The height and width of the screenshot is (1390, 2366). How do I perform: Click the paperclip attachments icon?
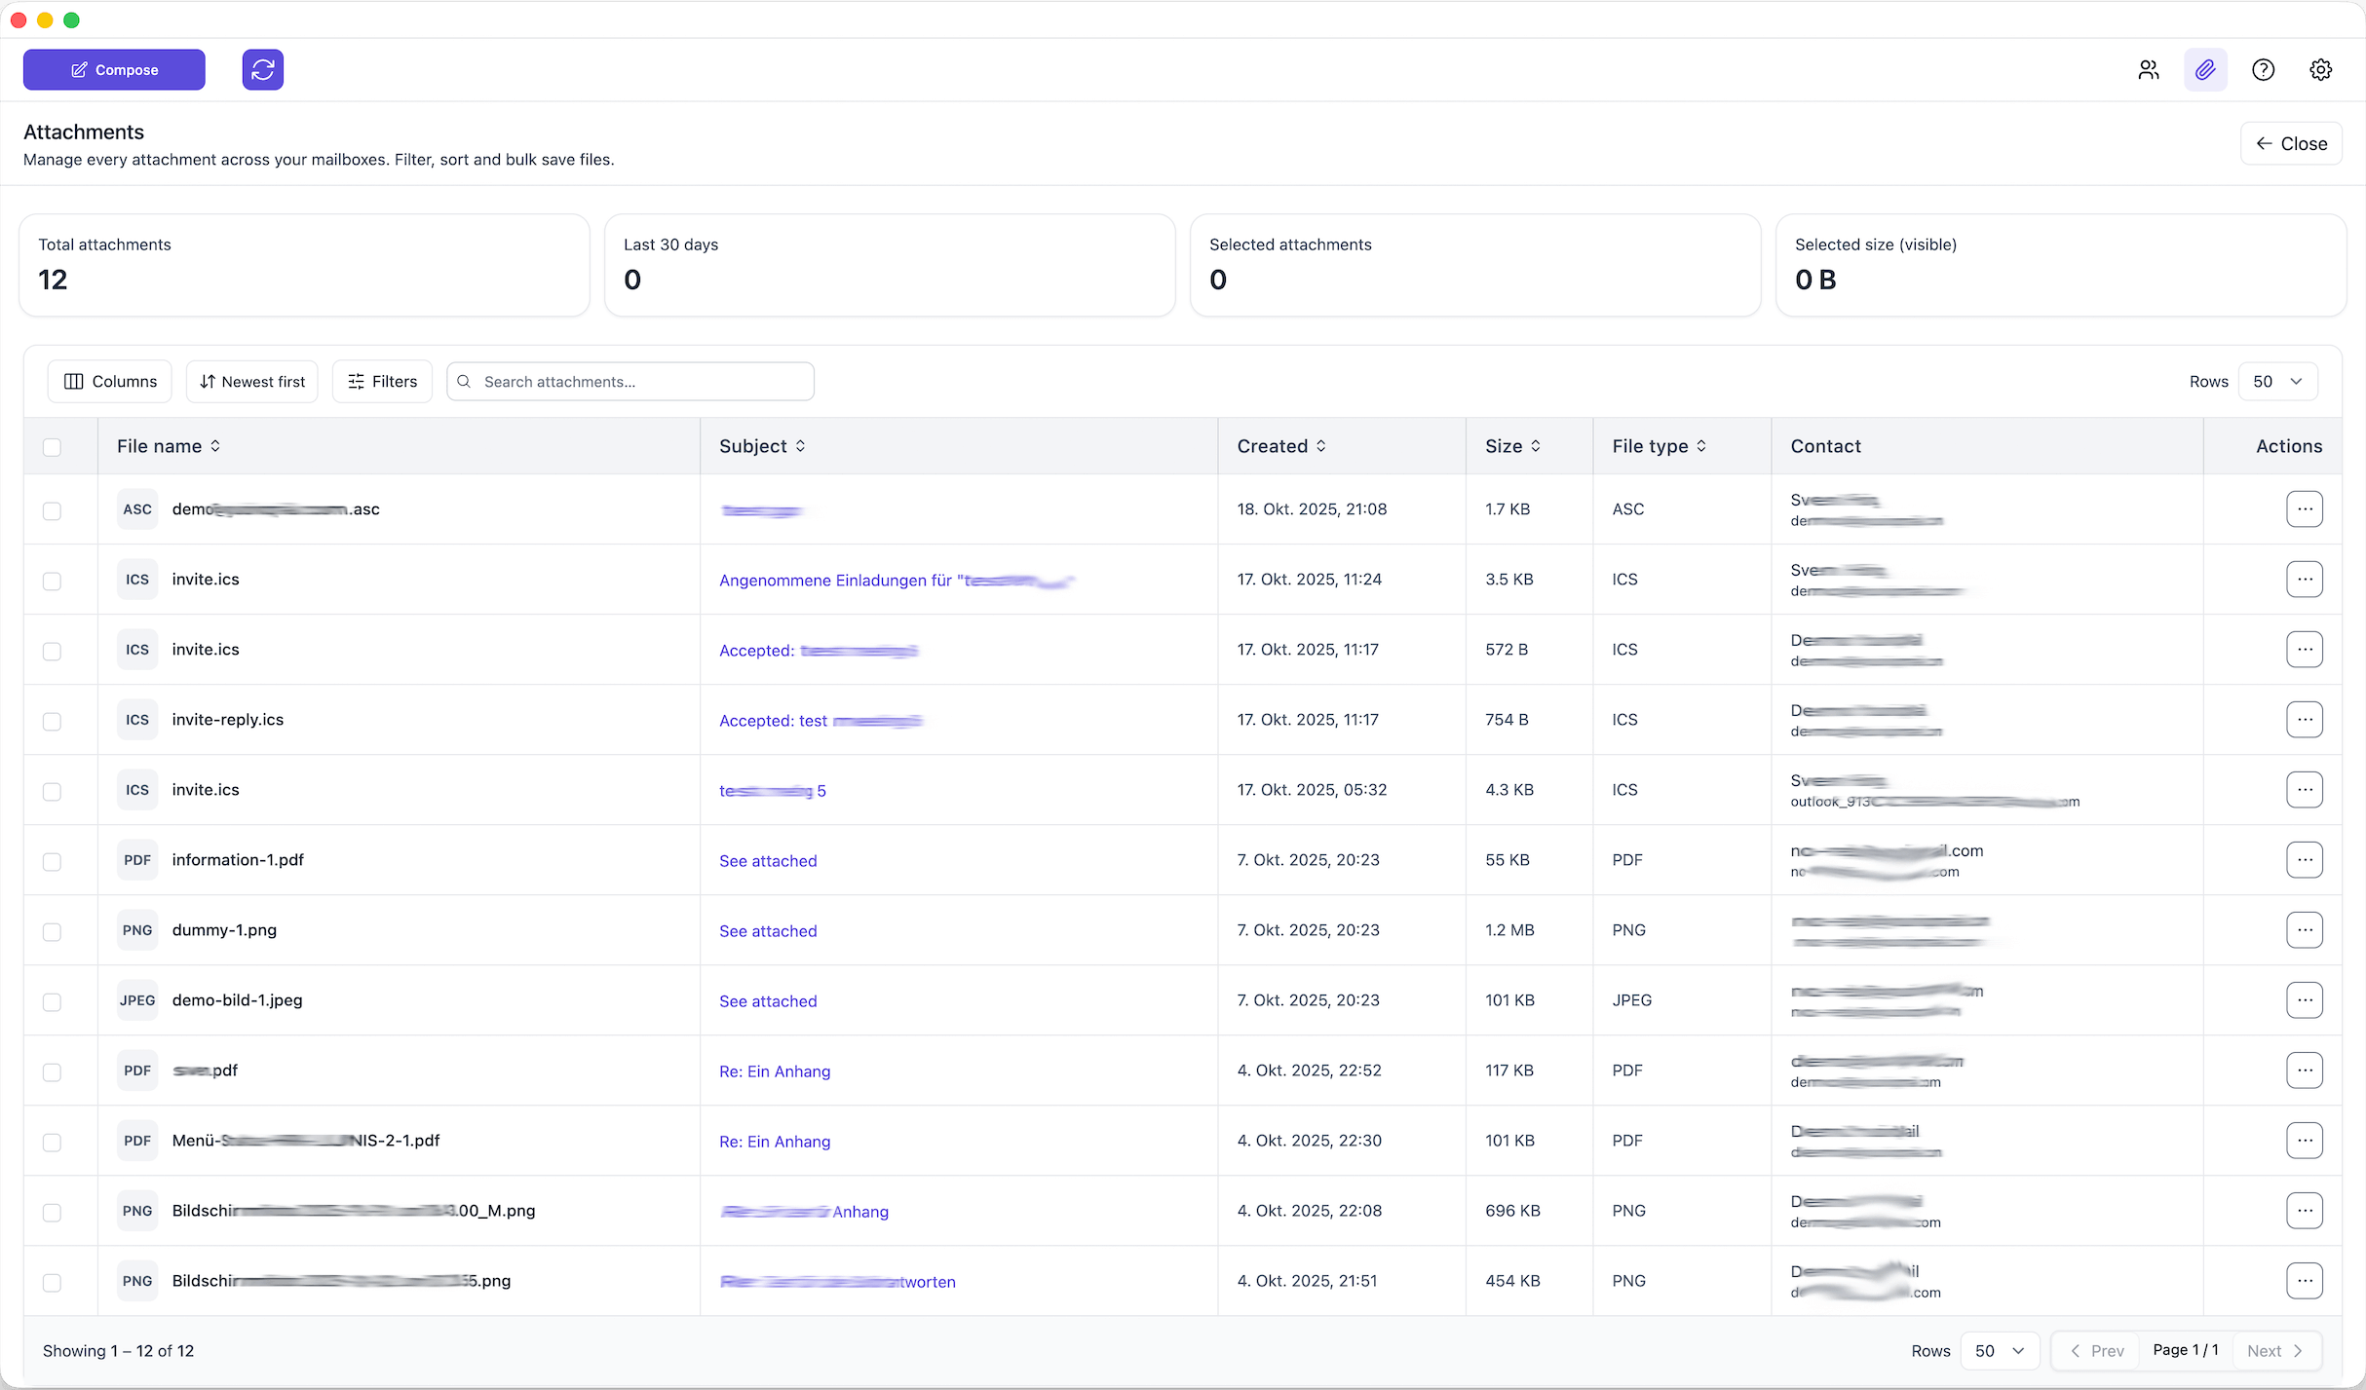pos(2204,70)
